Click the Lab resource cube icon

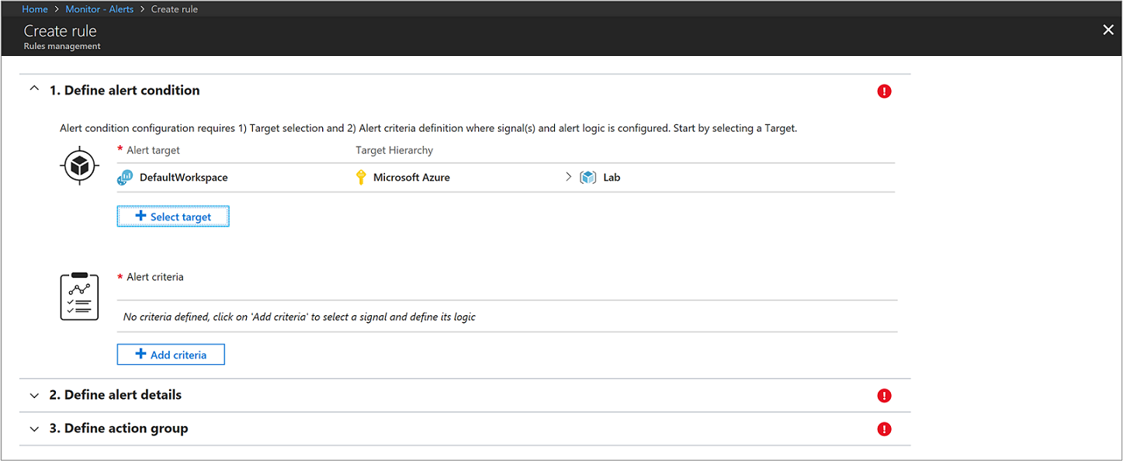(588, 178)
